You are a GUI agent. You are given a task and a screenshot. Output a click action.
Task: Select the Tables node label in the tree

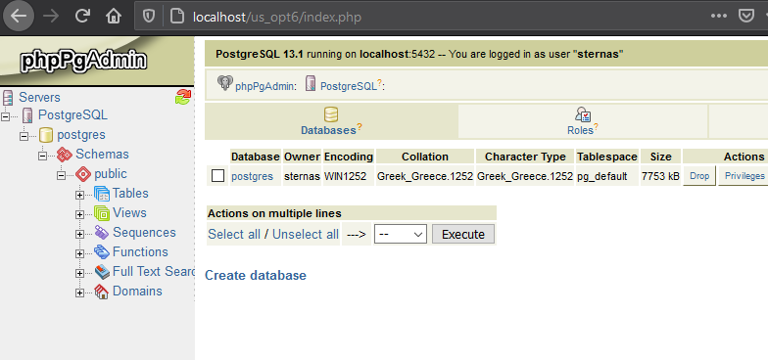click(x=130, y=194)
